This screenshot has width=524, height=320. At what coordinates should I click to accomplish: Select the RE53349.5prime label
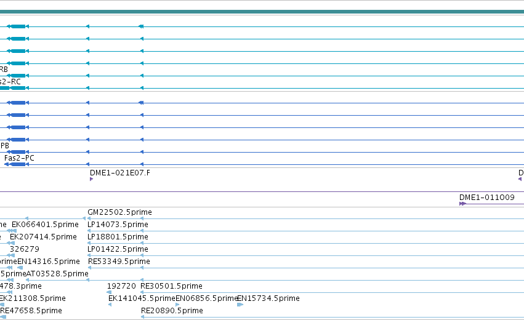[119, 261]
